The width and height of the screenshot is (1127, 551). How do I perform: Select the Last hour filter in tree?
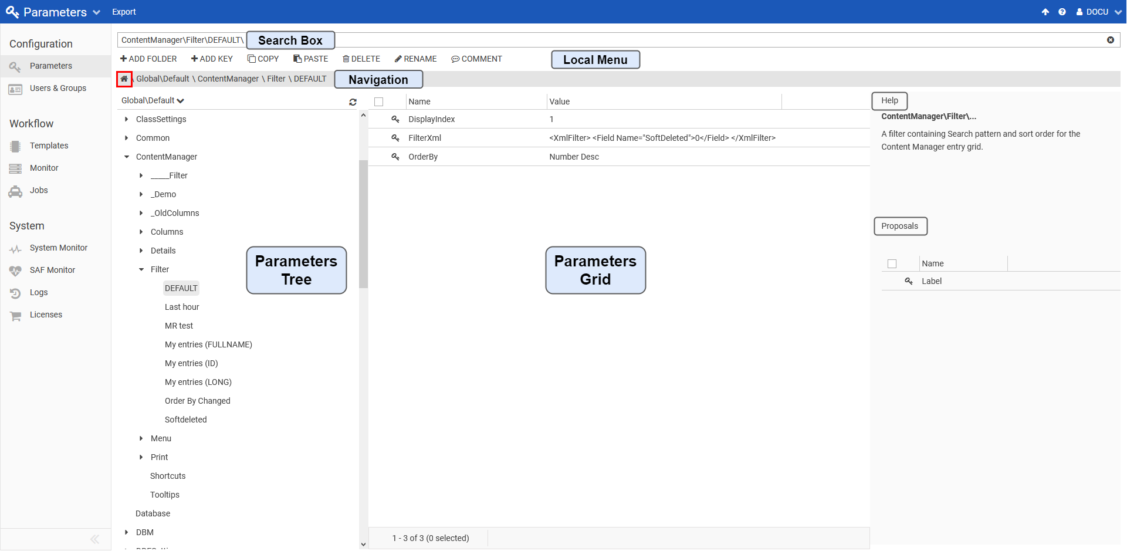point(182,307)
